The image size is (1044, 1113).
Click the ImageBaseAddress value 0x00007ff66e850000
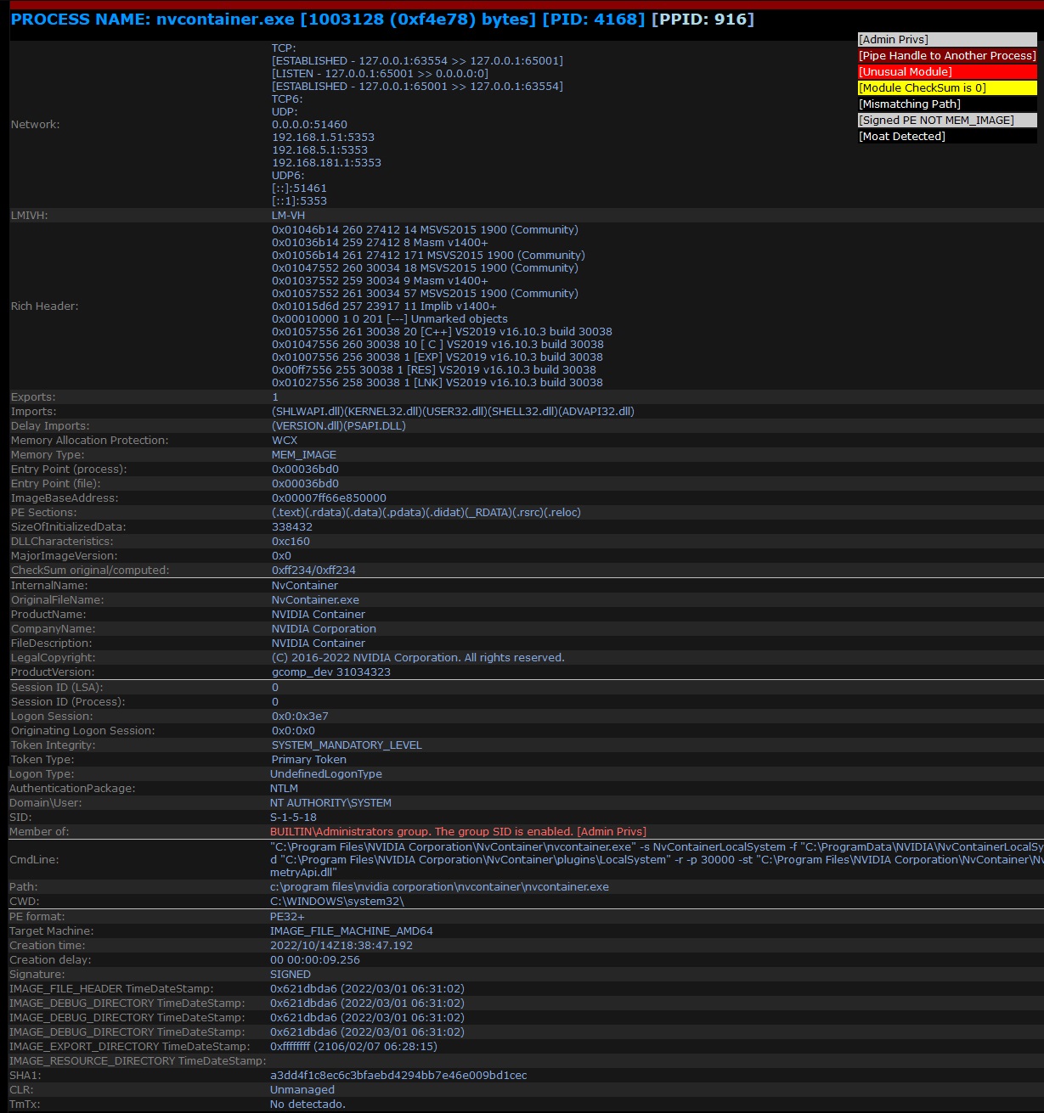[x=329, y=498]
